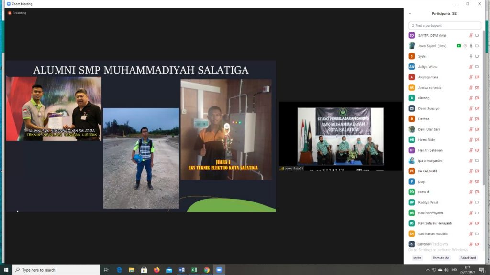This screenshot has height=275, width=490.
Task: Open Microsoft Edge from the taskbar
Action: tap(119, 270)
